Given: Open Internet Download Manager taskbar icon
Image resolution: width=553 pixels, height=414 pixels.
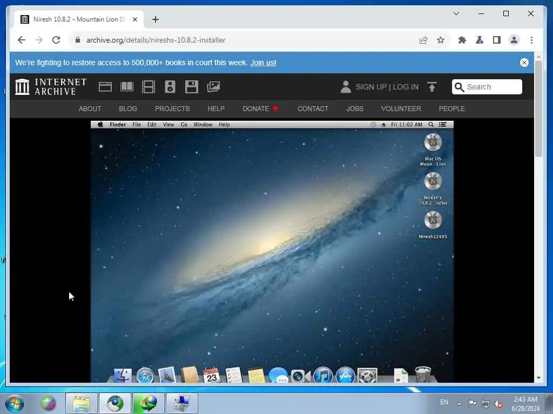Looking at the screenshot, I should click(x=148, y=403).
